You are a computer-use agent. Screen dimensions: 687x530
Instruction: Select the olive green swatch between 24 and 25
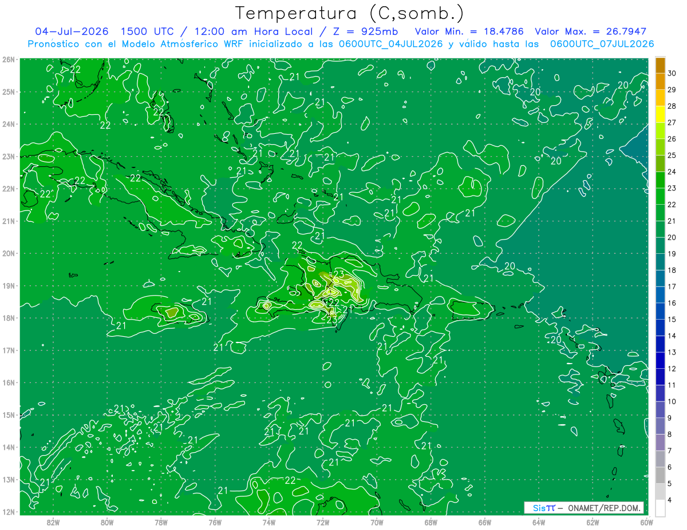660,164
